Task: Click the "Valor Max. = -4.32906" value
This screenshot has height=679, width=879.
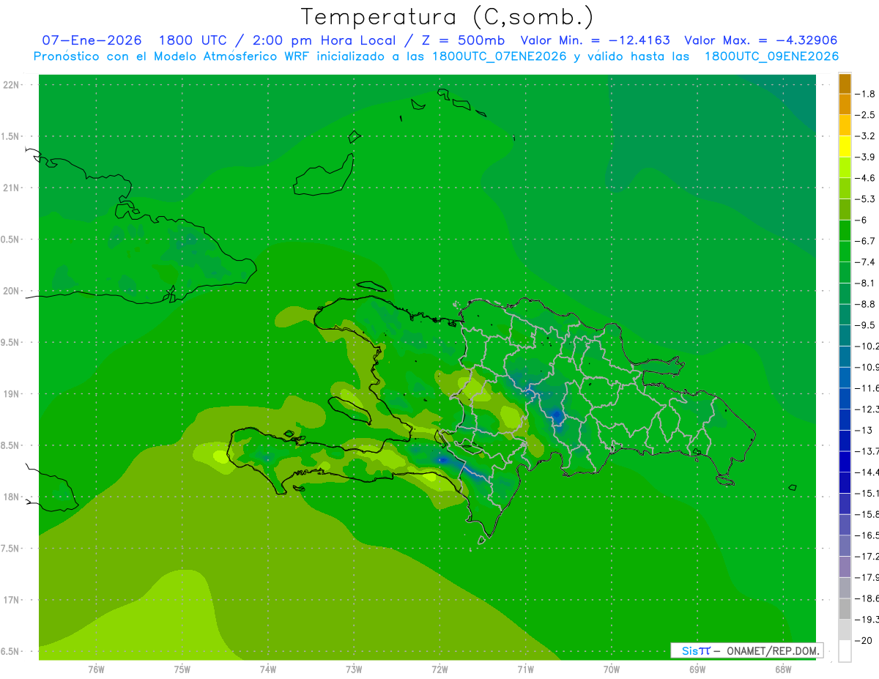Action: point(760,40)
